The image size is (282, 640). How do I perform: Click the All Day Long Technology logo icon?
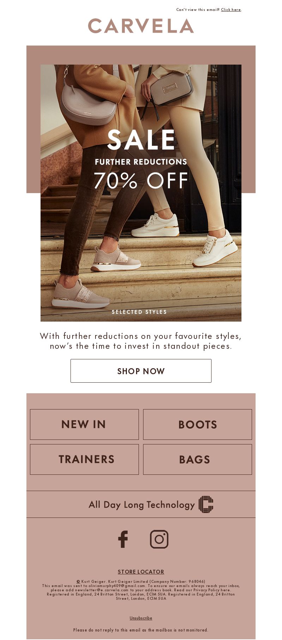click(206, 504)
